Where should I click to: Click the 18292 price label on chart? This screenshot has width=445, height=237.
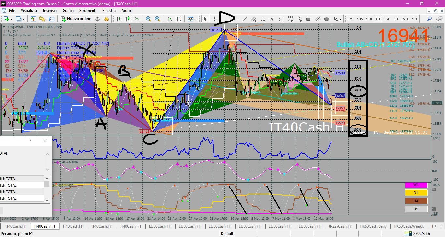[216, 30]
